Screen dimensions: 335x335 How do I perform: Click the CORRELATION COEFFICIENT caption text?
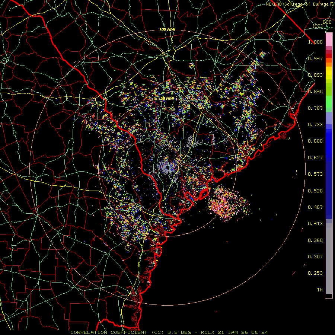click(109, 332)
